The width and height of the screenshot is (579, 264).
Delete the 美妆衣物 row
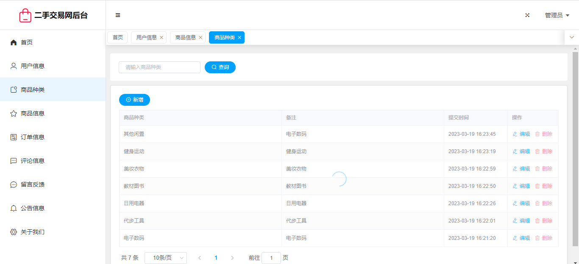tap(544, 169)
